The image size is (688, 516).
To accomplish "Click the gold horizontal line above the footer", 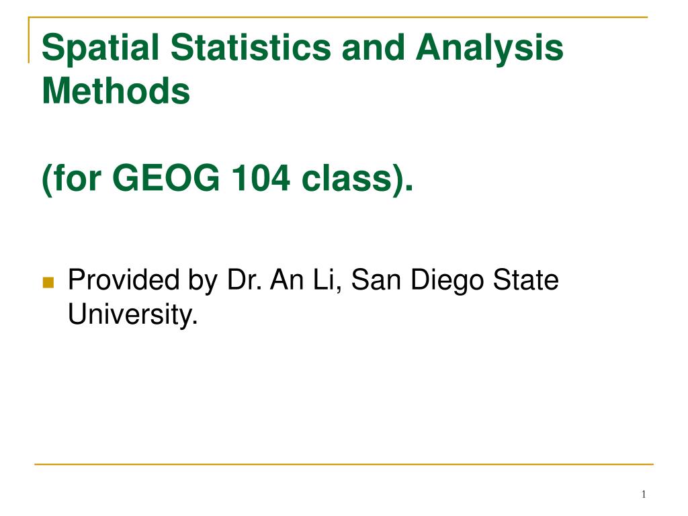I will [344, 464].
